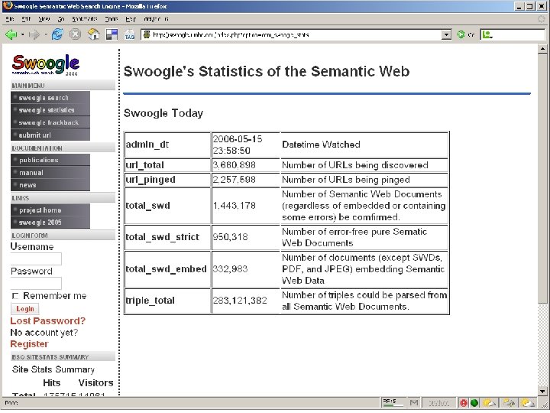The width and height of the screenshot is (550, 413).
Task: Click the Forward navigation arrow
Action: (34, 34)
